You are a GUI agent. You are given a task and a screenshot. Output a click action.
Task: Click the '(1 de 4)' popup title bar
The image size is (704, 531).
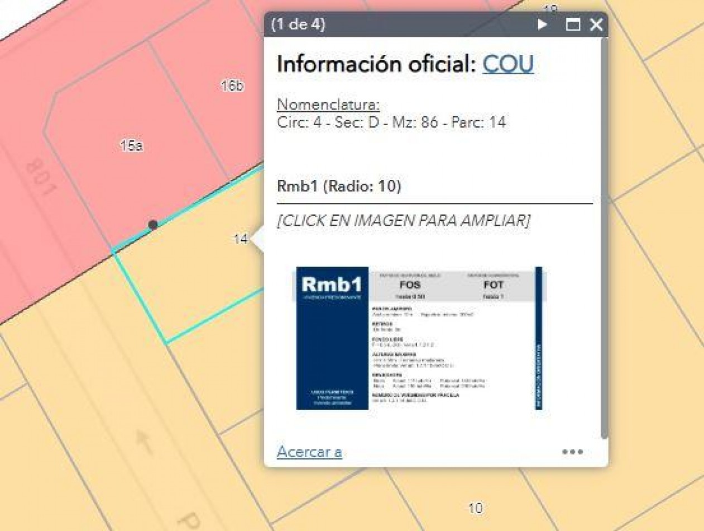[x=391, y=25]
